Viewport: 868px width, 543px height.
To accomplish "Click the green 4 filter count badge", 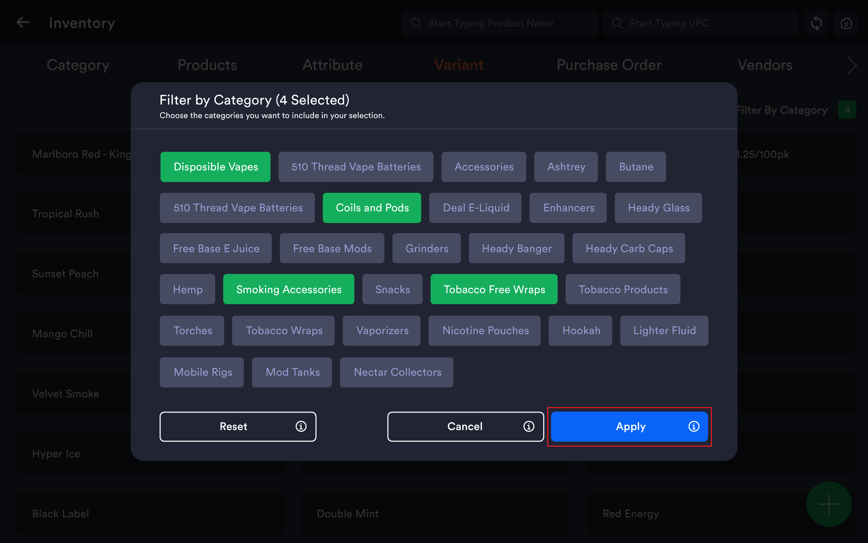I will coord(847,110).
